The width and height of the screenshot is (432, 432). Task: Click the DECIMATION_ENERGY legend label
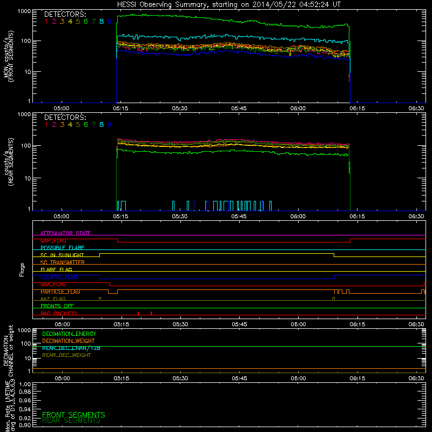pyautogui.click(x=69, y=334)
